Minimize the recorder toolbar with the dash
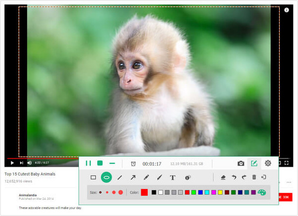Viewport: 298px width, 216px height. 112,163
